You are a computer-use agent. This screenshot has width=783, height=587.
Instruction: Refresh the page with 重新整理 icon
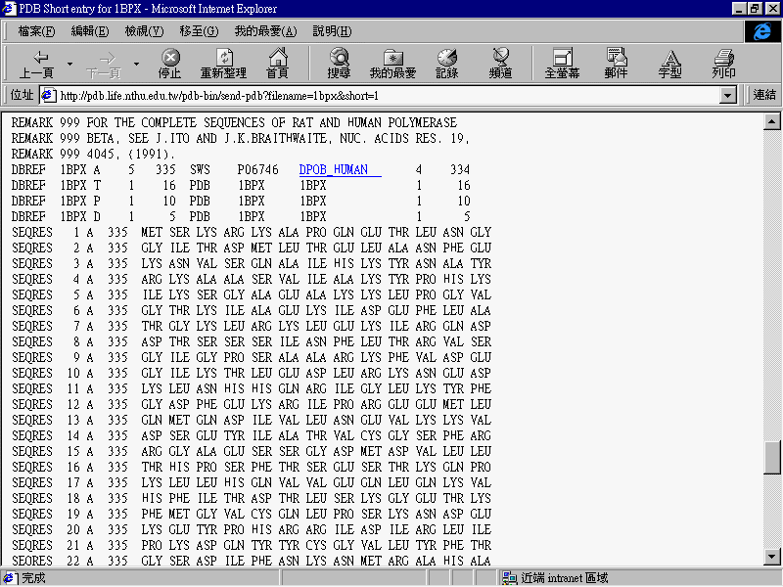point(223,64)
